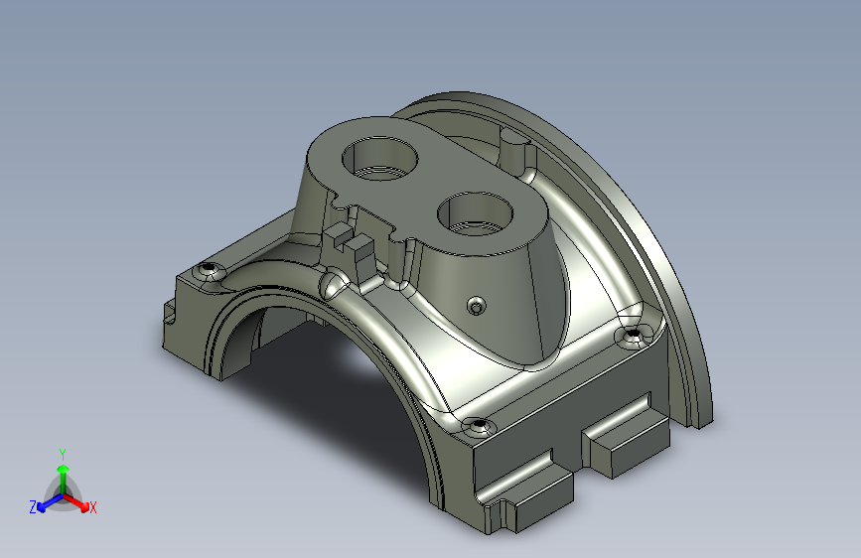861x558 pixels.
Task: Select the right large bore on the top flange
Action: click(475, 214)
